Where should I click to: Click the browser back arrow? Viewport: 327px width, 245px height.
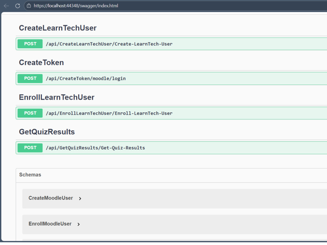6,6
